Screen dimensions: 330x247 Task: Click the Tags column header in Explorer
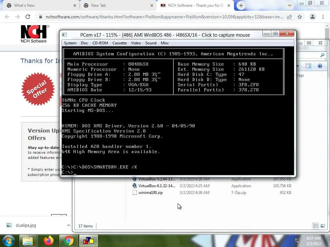coord(300,75)
